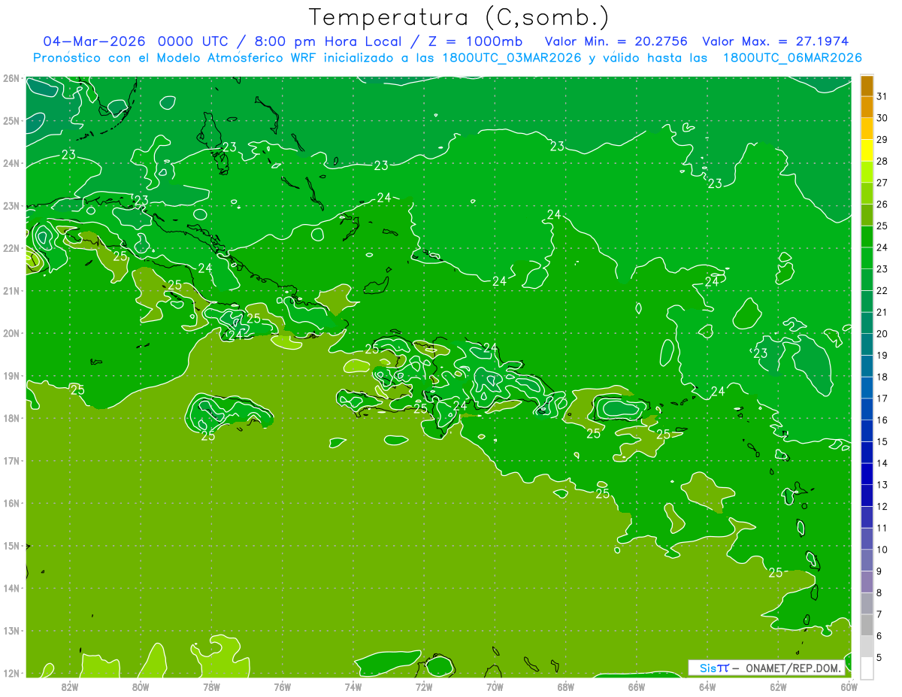
Task: Click the legend value 22
Action: [x=882, y=291]
